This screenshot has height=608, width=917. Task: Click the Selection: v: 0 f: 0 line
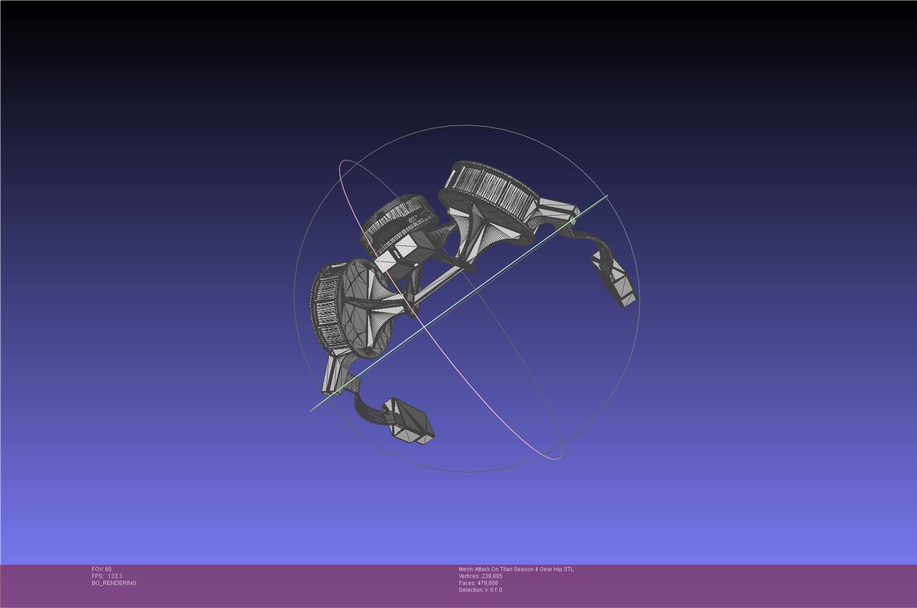(x=480, y=590)
